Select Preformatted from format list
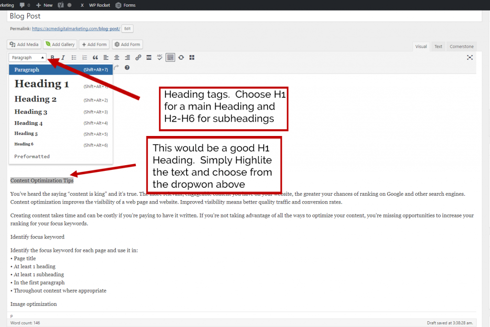490x327 pixels. [32, 157]
